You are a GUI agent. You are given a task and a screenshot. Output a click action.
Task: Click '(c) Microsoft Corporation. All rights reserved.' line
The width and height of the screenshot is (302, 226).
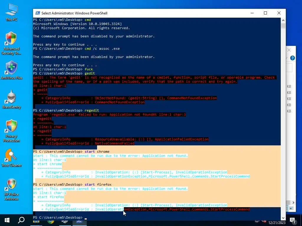pyautogui.click(x=81, y=28)
